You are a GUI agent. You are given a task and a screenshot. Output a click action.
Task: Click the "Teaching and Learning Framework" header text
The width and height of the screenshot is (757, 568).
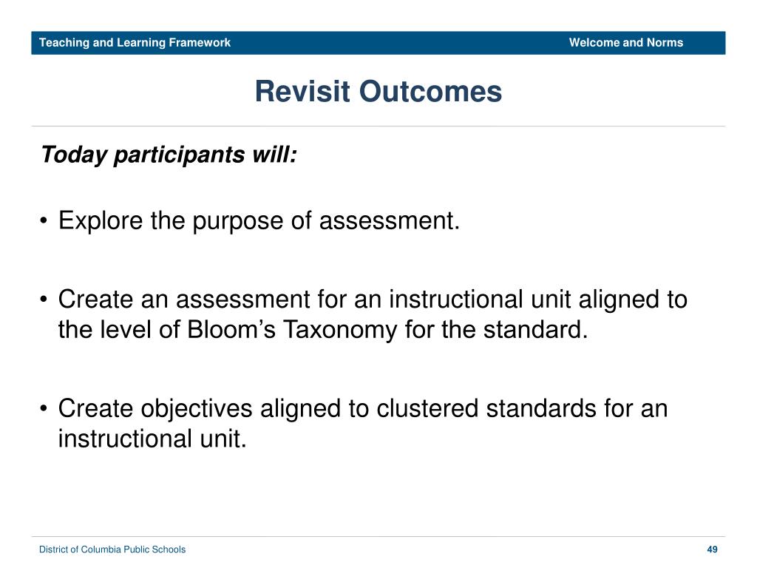pos(135,42)
